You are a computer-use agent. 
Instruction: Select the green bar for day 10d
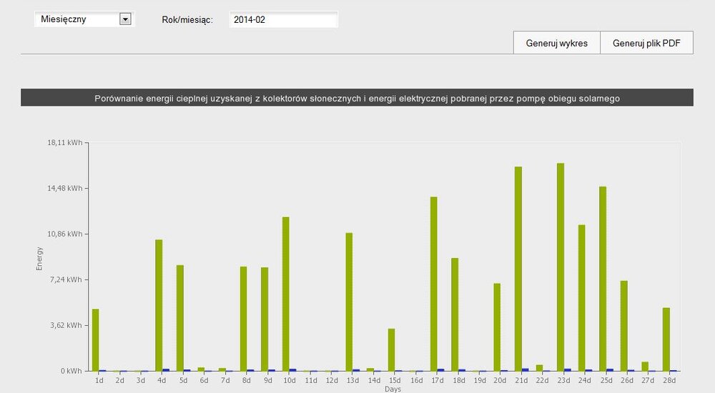[286, 293]
